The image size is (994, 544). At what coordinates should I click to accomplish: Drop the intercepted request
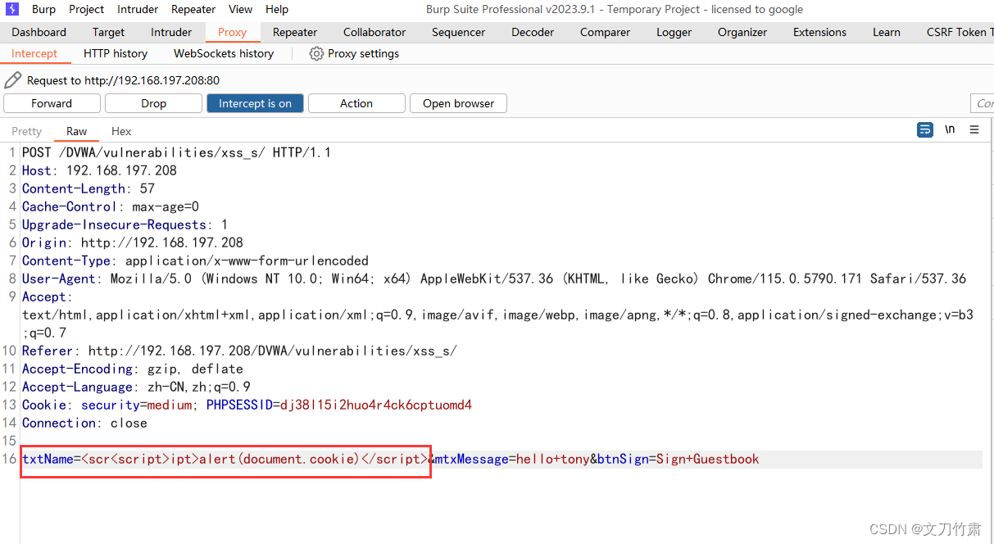[153, 103]
